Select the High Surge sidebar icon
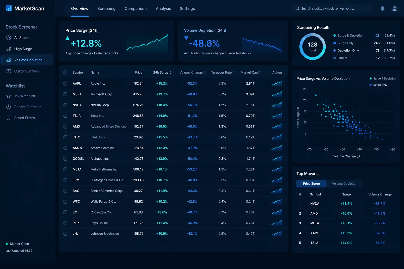This screenshot has height=269, width=404. (9, 49)
